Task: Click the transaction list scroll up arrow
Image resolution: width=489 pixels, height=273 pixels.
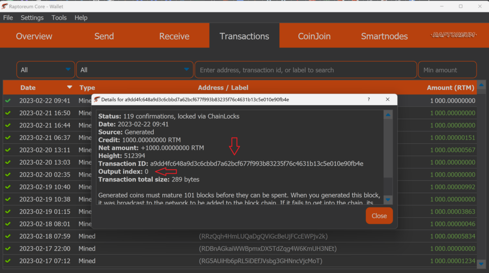Action: (x=481, y=85)
